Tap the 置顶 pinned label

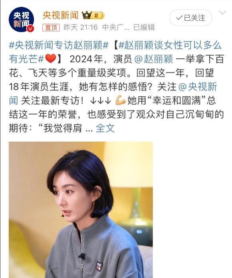click(51, 28)
